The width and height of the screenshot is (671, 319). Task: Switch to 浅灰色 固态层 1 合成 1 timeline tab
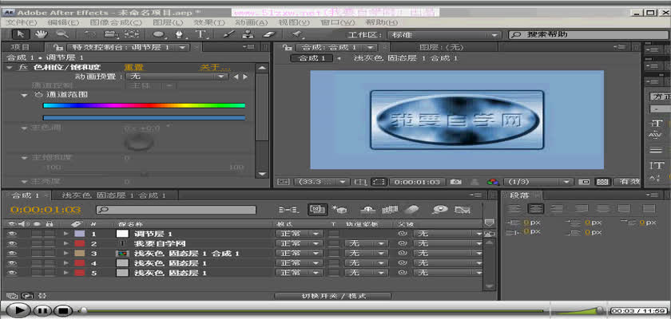point(113,195)
